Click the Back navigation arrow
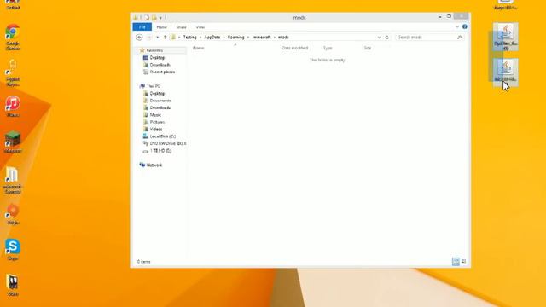Image resolution: width=546 pixels, height=307 pixels. (139, 38)
